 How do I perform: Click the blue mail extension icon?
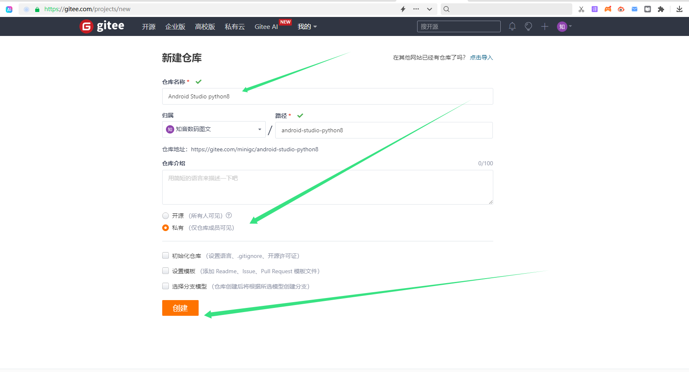click(x=634, y=9)
